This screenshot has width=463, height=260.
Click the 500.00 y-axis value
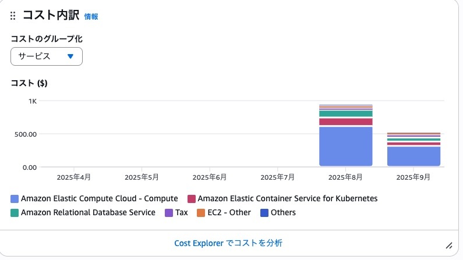(x=26, y=134)
